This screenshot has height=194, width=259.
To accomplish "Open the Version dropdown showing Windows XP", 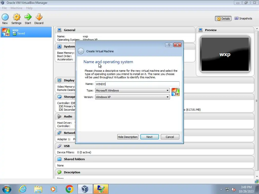I will point(132,97).
